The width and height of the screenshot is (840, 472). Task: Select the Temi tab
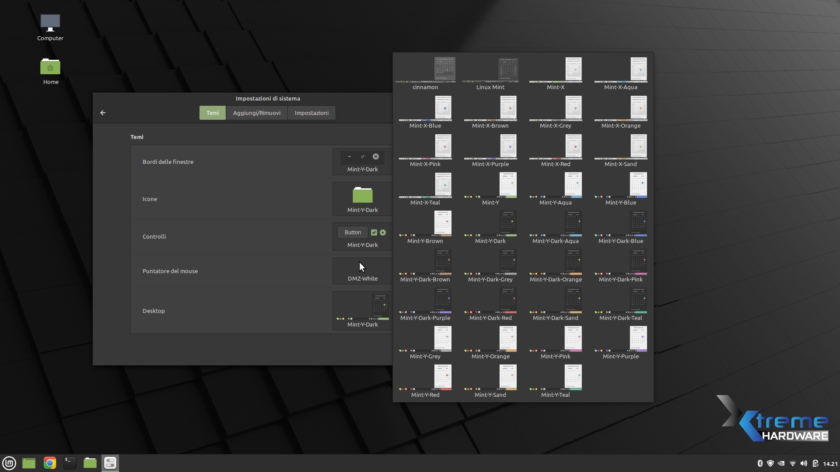213,113
